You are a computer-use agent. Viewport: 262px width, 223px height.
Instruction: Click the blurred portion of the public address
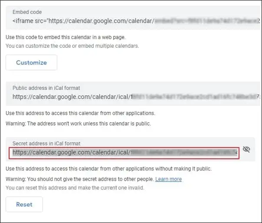point(196,97)
